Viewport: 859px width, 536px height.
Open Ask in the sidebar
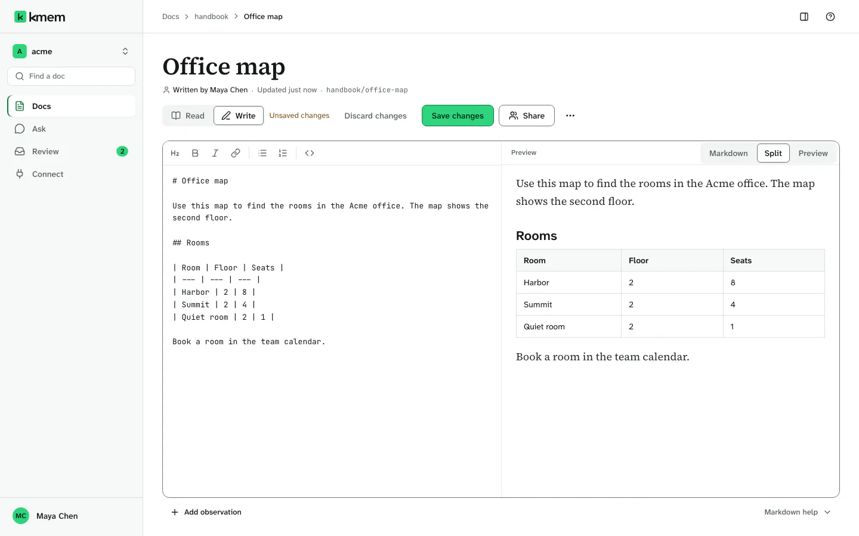tap(71, 129)
